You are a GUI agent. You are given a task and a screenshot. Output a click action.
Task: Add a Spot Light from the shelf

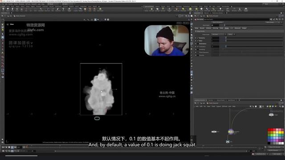point(157,9)
